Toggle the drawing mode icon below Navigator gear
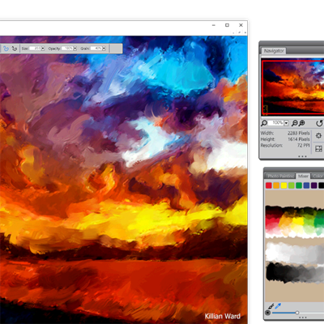Screen dimensions: 324x324 click(318, 148)
